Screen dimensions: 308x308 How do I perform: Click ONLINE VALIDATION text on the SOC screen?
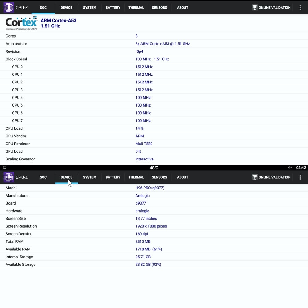pyautogui.click(x=274, y=8)
